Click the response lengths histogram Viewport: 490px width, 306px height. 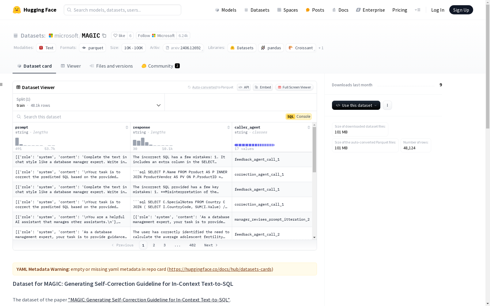[153, 142]
